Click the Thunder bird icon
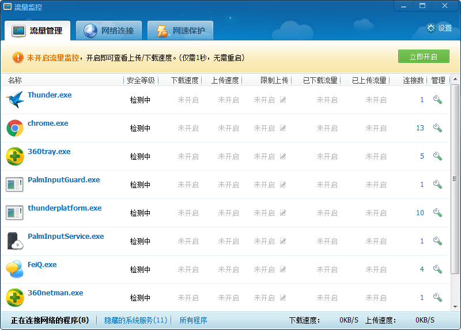Viewport: 461px width, 330px height. coord(14,100)
